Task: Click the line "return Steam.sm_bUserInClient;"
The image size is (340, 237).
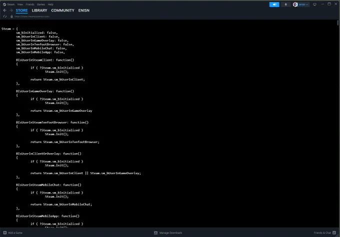Action: pyautogui.click(x=57, y=79)
